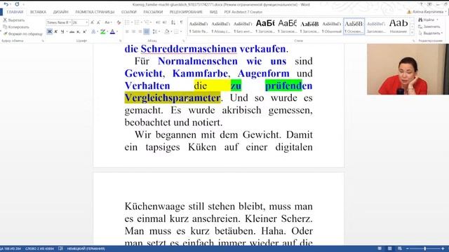The width and height of the screenshot is (449, 252).
Task: Open the ВСТАВКА ribbon tab
Action: 38,12
